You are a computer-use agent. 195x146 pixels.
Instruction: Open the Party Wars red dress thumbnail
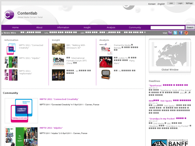coord(106,62)
